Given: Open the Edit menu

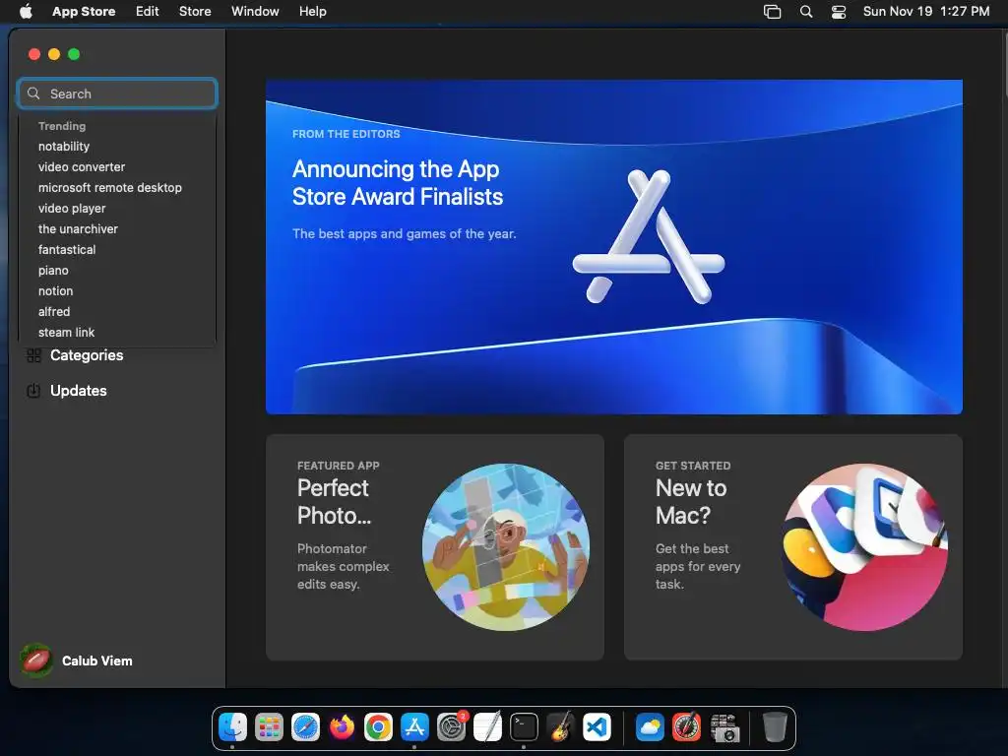Looking at the screenshot, I should tap(148, 11).
